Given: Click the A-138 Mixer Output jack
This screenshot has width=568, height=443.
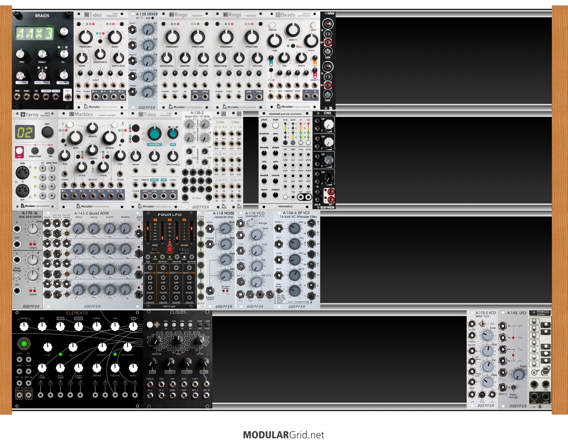Looking at the screenshot, I should click(x=133, y=92).
